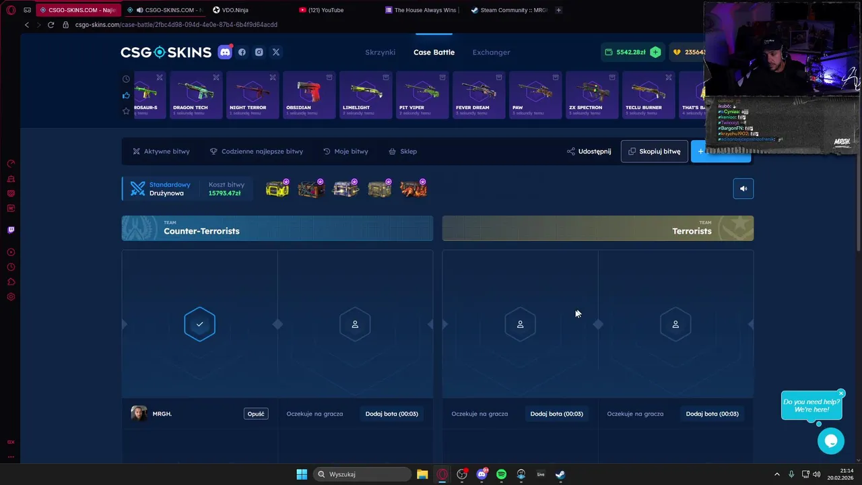Switch to Codzienne najlepsze bitwy tab

click(x=257, y=152)
